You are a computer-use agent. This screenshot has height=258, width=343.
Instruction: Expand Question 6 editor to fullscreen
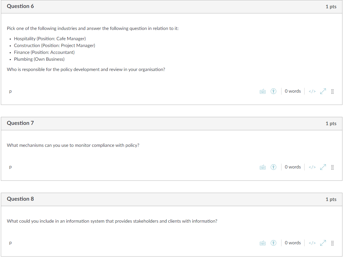click(323, 92)
